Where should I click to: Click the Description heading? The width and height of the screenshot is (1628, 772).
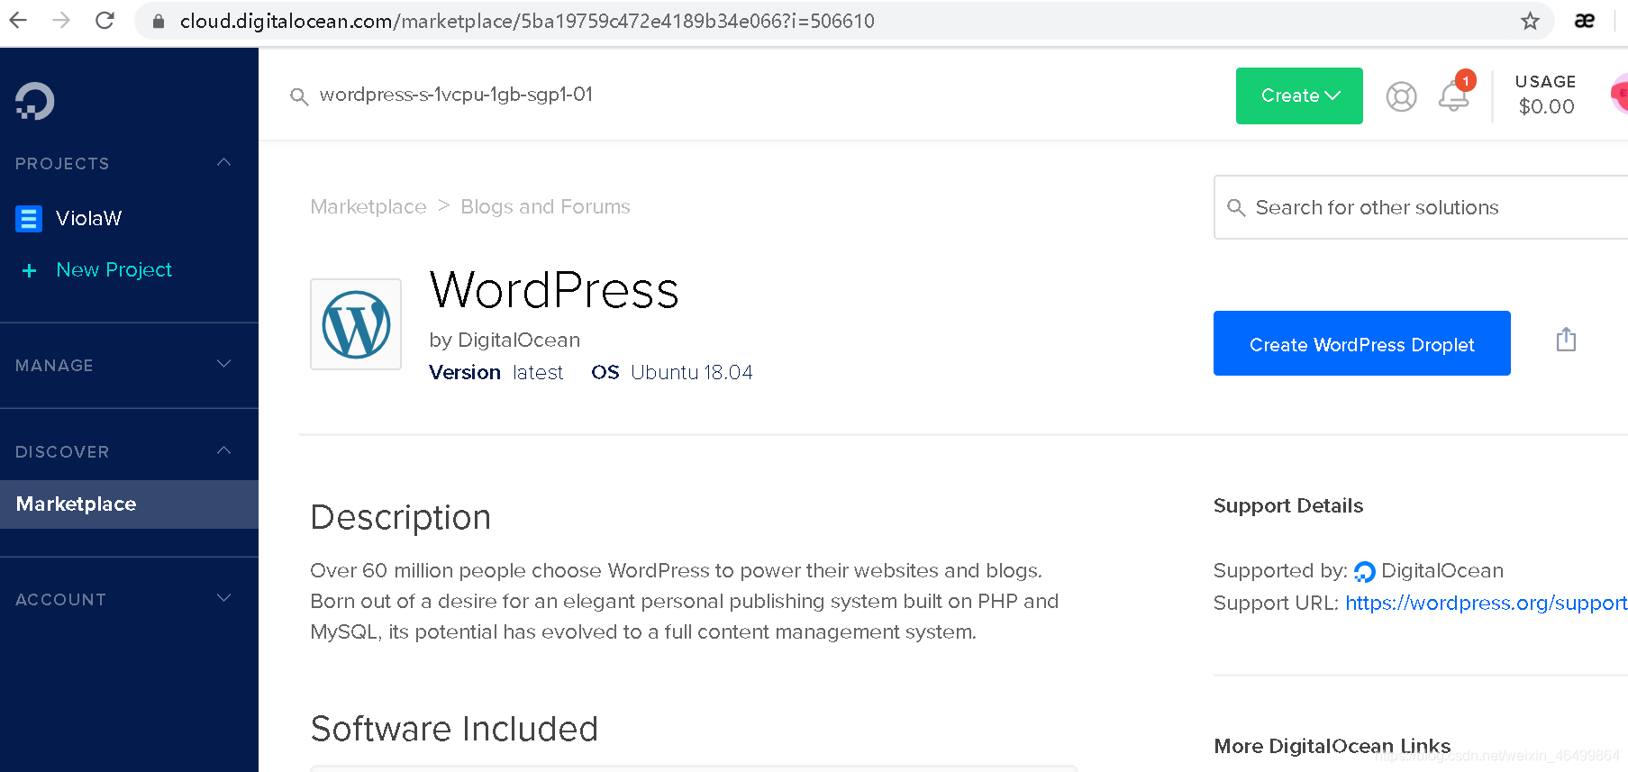(x=401, y=518)
